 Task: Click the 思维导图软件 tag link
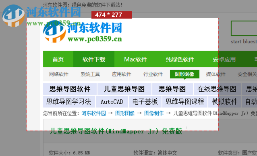70,89
